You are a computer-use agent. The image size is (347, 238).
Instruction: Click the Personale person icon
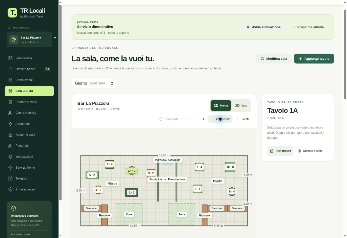(x=10, y=146)
